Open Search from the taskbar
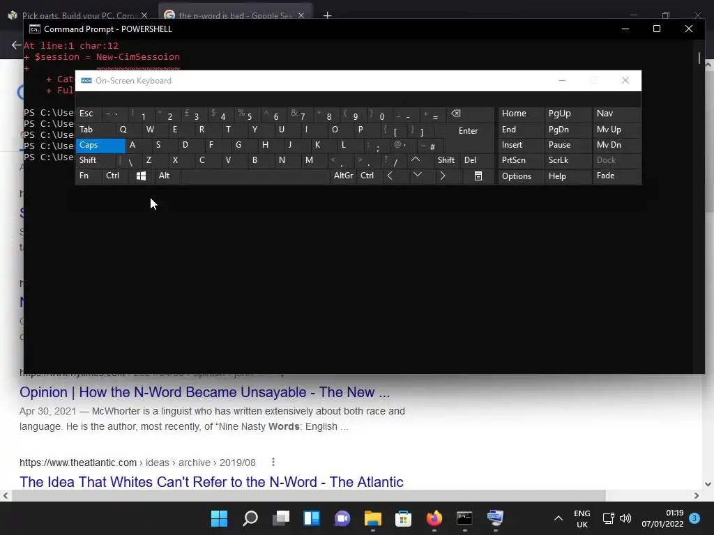 click(x=250, y=518)
